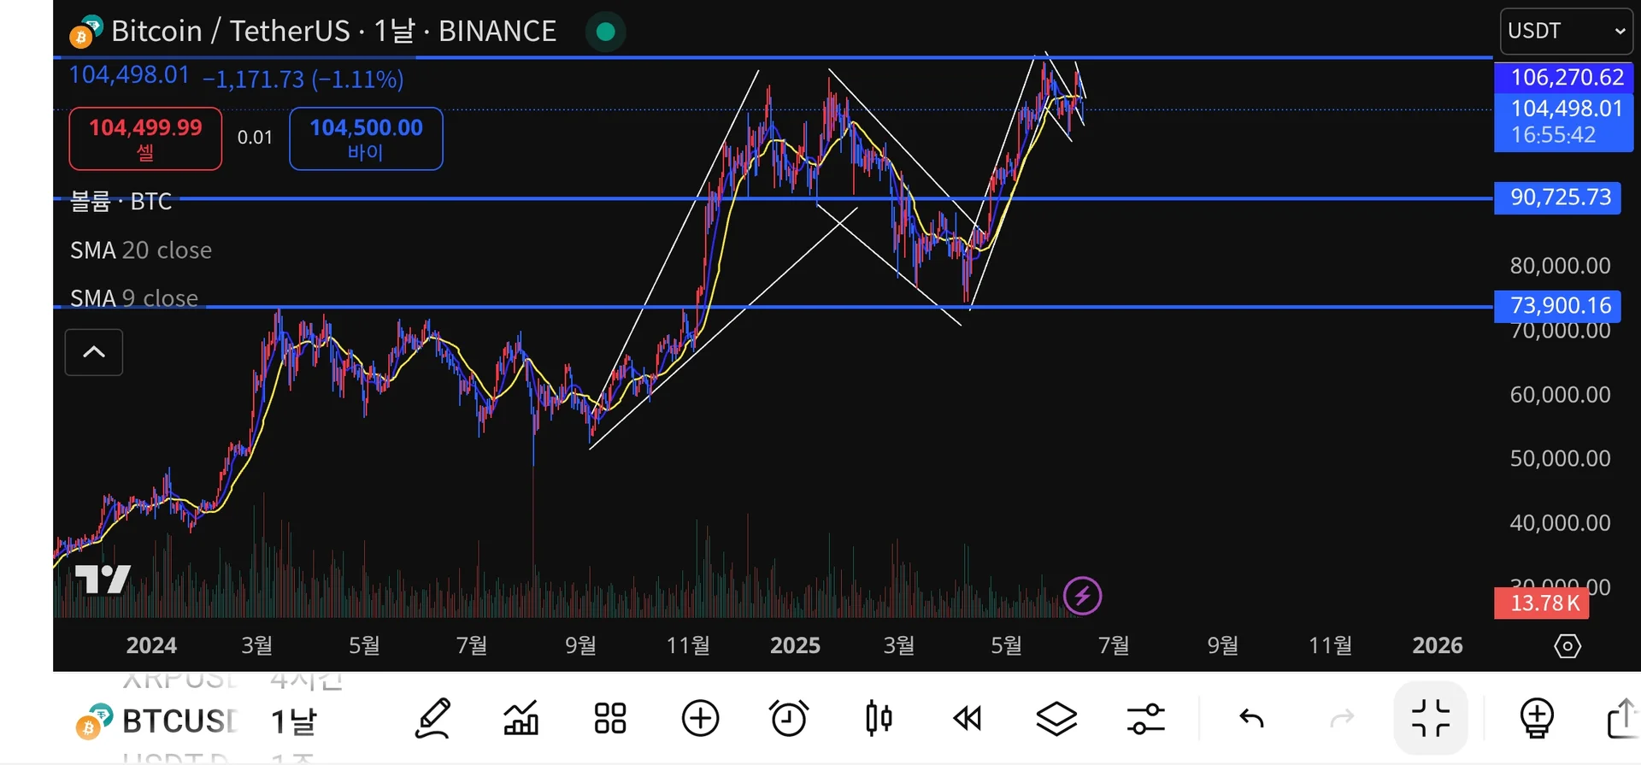
Task: Share the chart via the export icon
Action: point(1622,718)
